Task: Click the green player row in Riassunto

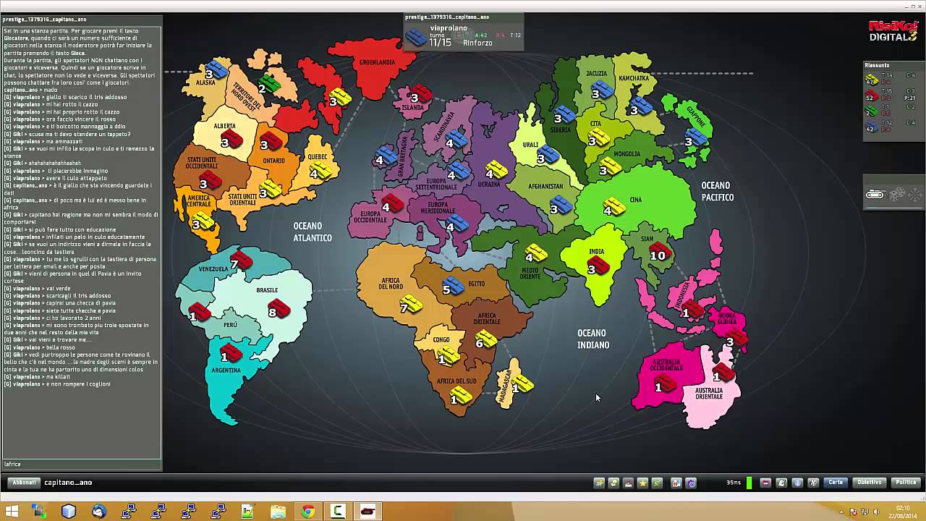Action: click(x=891, y=110)
